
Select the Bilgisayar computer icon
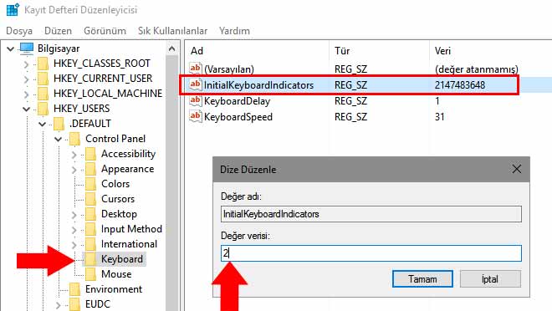click(x=27, y=48)
